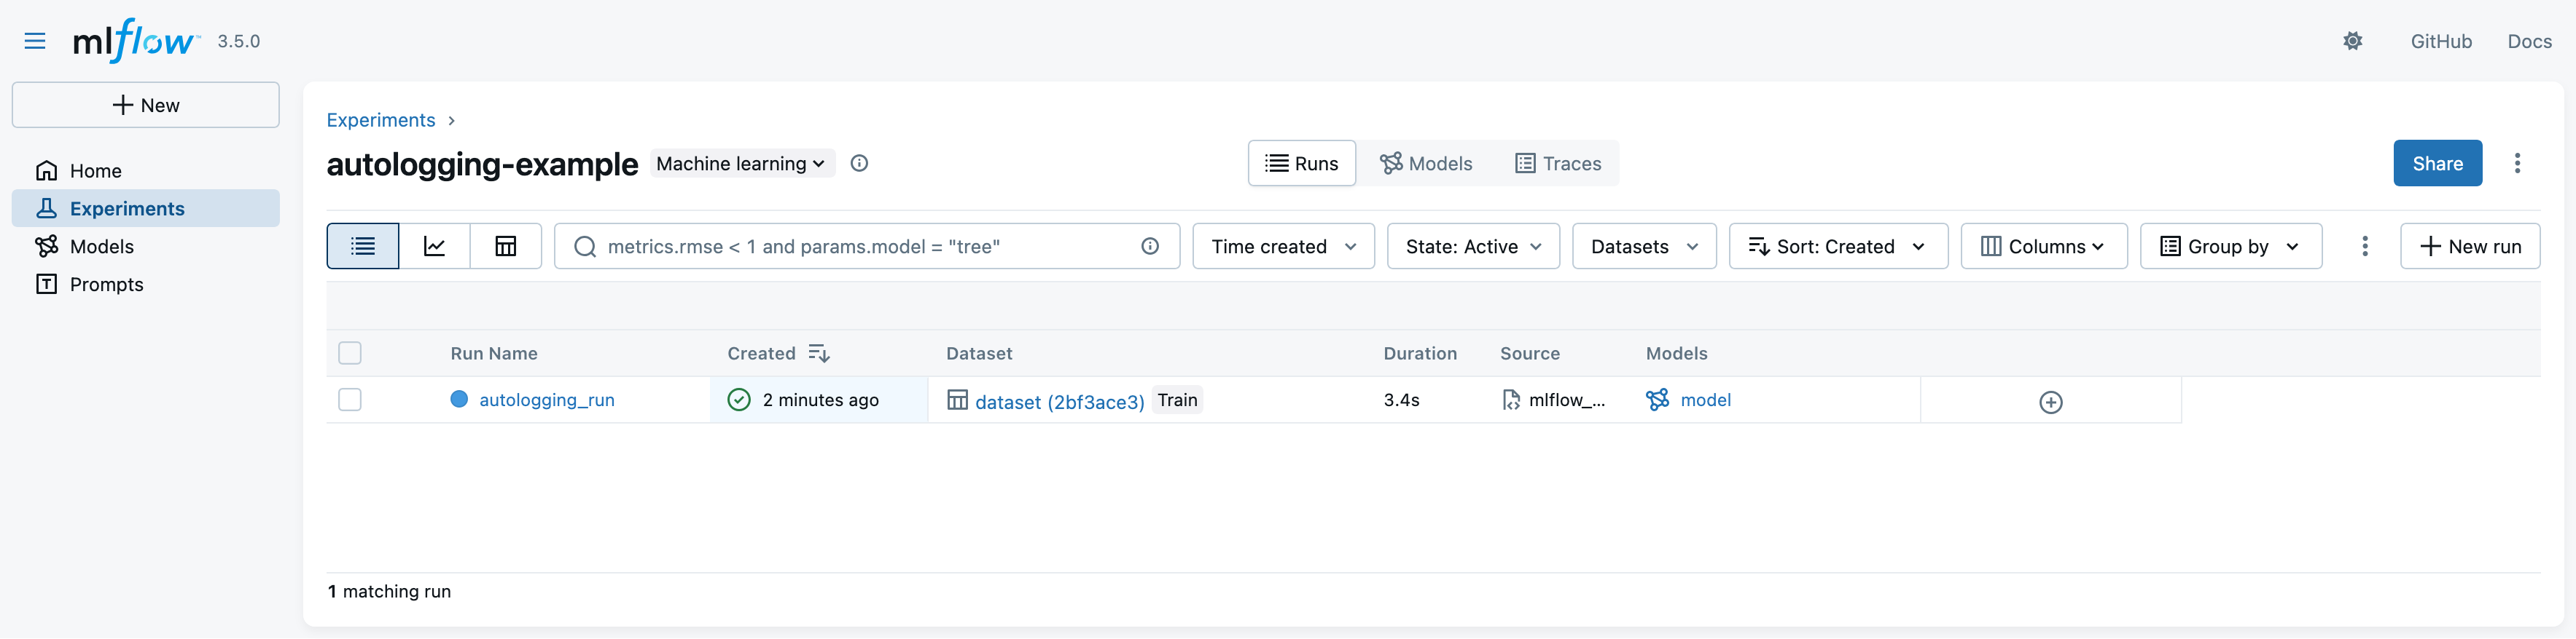Click the info icon beside experiment name
The height and width of the screenshot is (639, 2576).
[859, 164]
